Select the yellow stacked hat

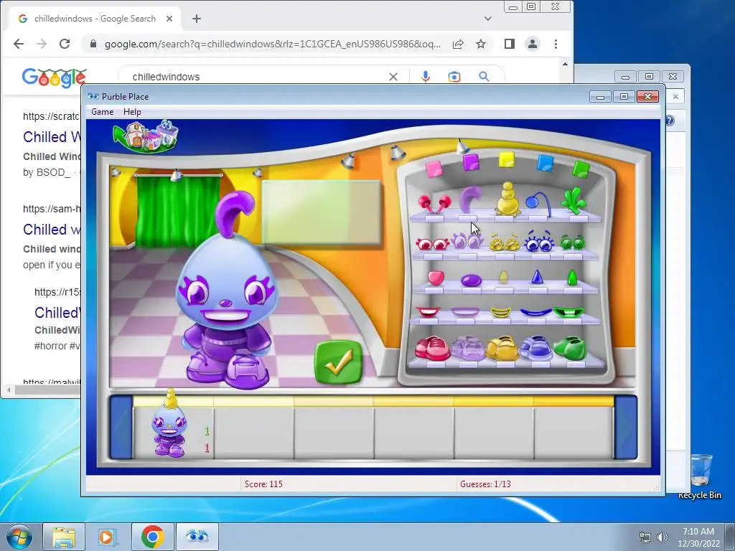(507, 199)
